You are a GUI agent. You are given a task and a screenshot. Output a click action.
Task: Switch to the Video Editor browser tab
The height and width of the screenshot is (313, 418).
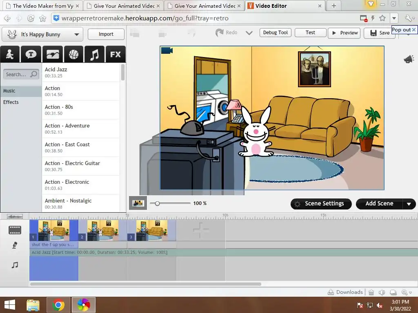[x=285, y=6]
